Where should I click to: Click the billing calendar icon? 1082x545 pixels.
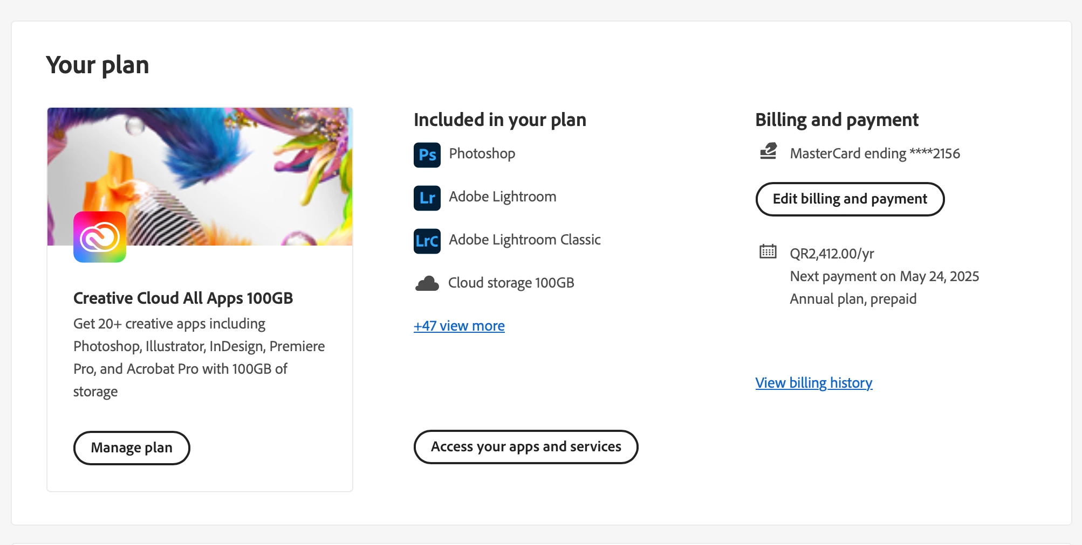(768, 251)
